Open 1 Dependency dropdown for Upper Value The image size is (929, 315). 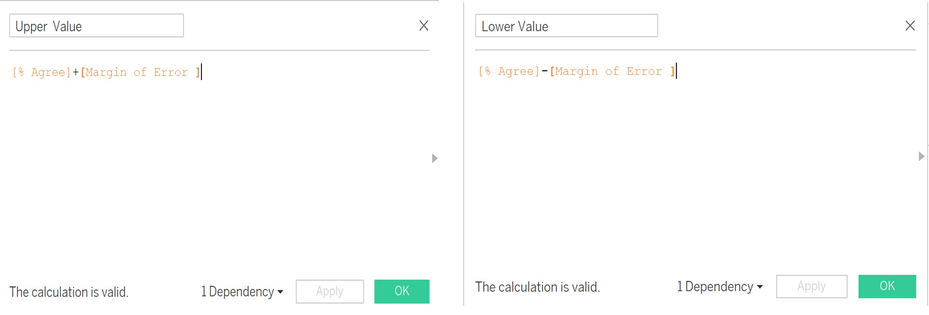pyautogui.click(x=242, y=291)
